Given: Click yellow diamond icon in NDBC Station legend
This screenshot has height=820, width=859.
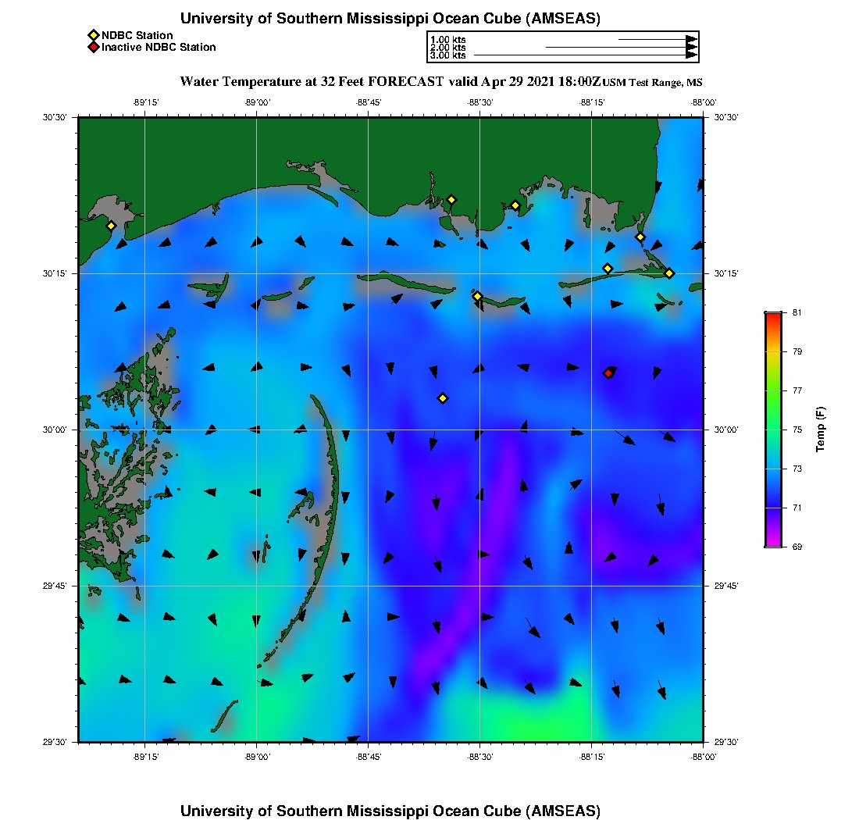Looking at the screenshot, I should 93,35.
